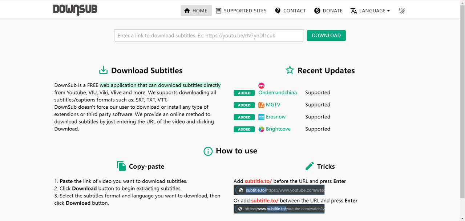Click the How to use info icon
Viewport: 465px width, 221px height.
click(208, 151)
